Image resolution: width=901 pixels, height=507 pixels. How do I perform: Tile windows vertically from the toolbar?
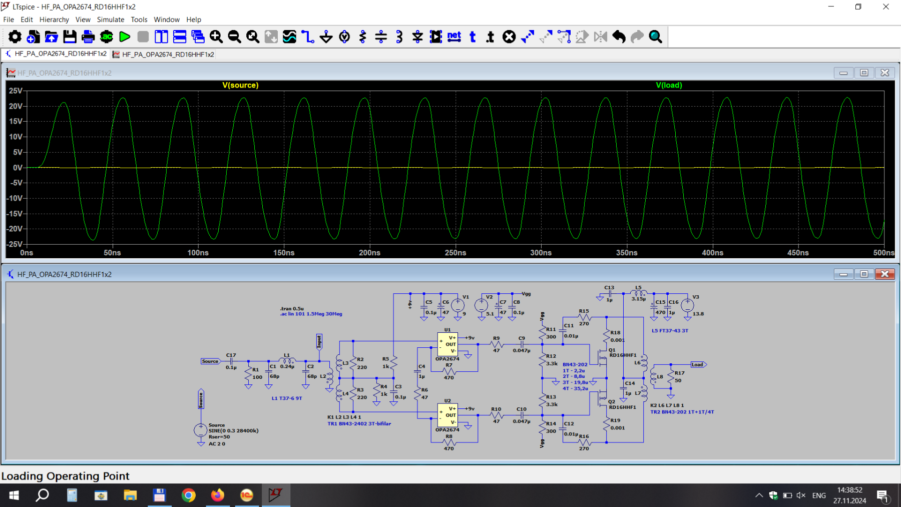click(161, 37)
